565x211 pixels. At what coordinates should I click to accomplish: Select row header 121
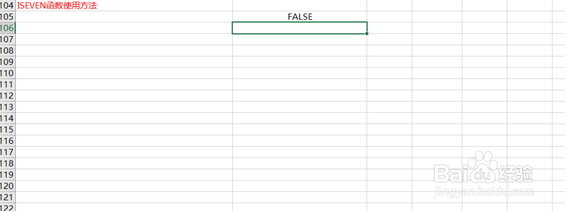point(7,197)
